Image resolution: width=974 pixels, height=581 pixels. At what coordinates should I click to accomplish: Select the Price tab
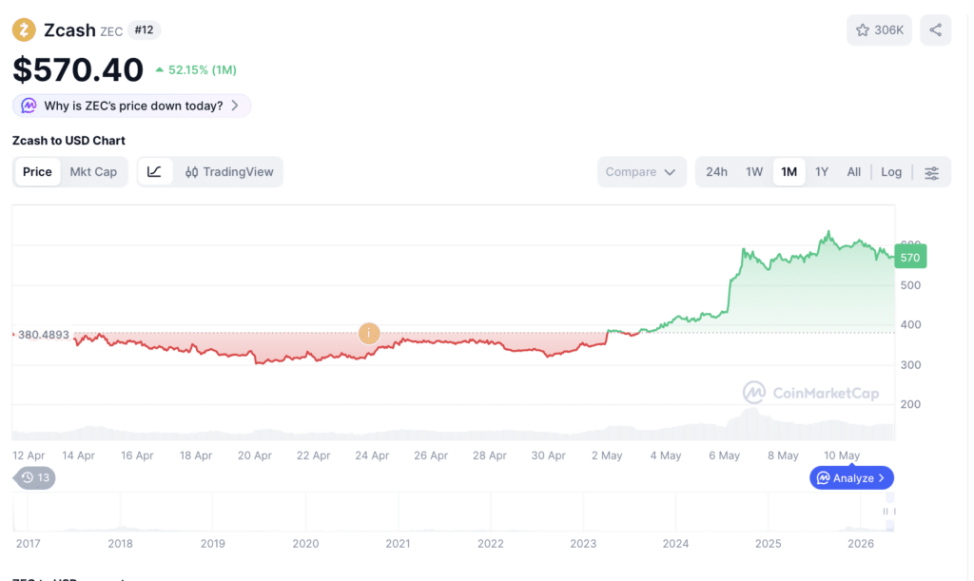click(x=37, y=172)
